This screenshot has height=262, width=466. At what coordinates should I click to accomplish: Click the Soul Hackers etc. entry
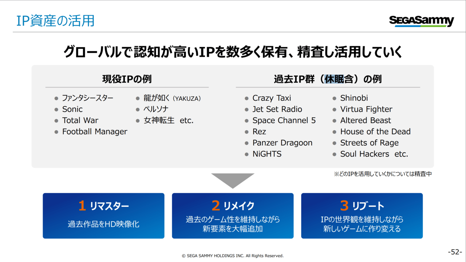pos(374,154)
